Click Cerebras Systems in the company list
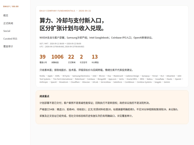Image resolution: width=194 pixels, height=145 pixels. pos(144,82)
